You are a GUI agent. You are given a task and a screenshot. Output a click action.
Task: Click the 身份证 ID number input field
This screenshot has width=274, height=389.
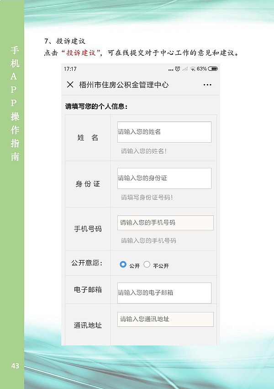(164, 178)
